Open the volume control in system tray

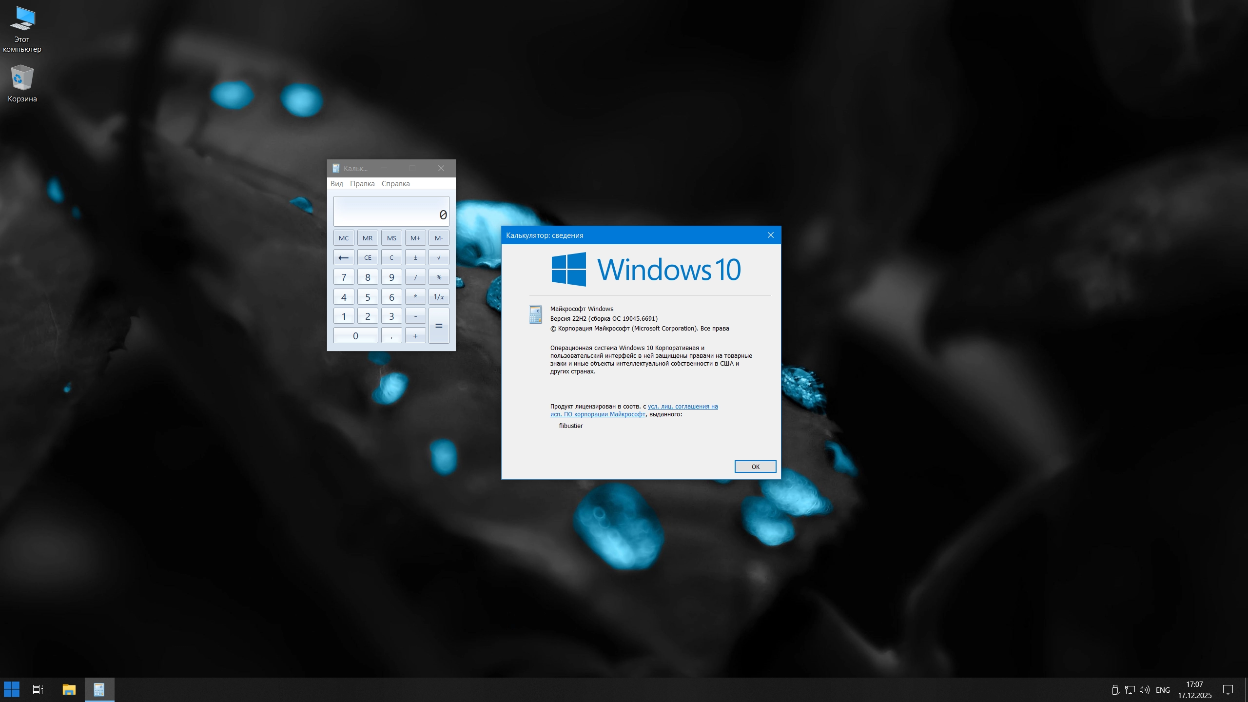click(1145, 689)
